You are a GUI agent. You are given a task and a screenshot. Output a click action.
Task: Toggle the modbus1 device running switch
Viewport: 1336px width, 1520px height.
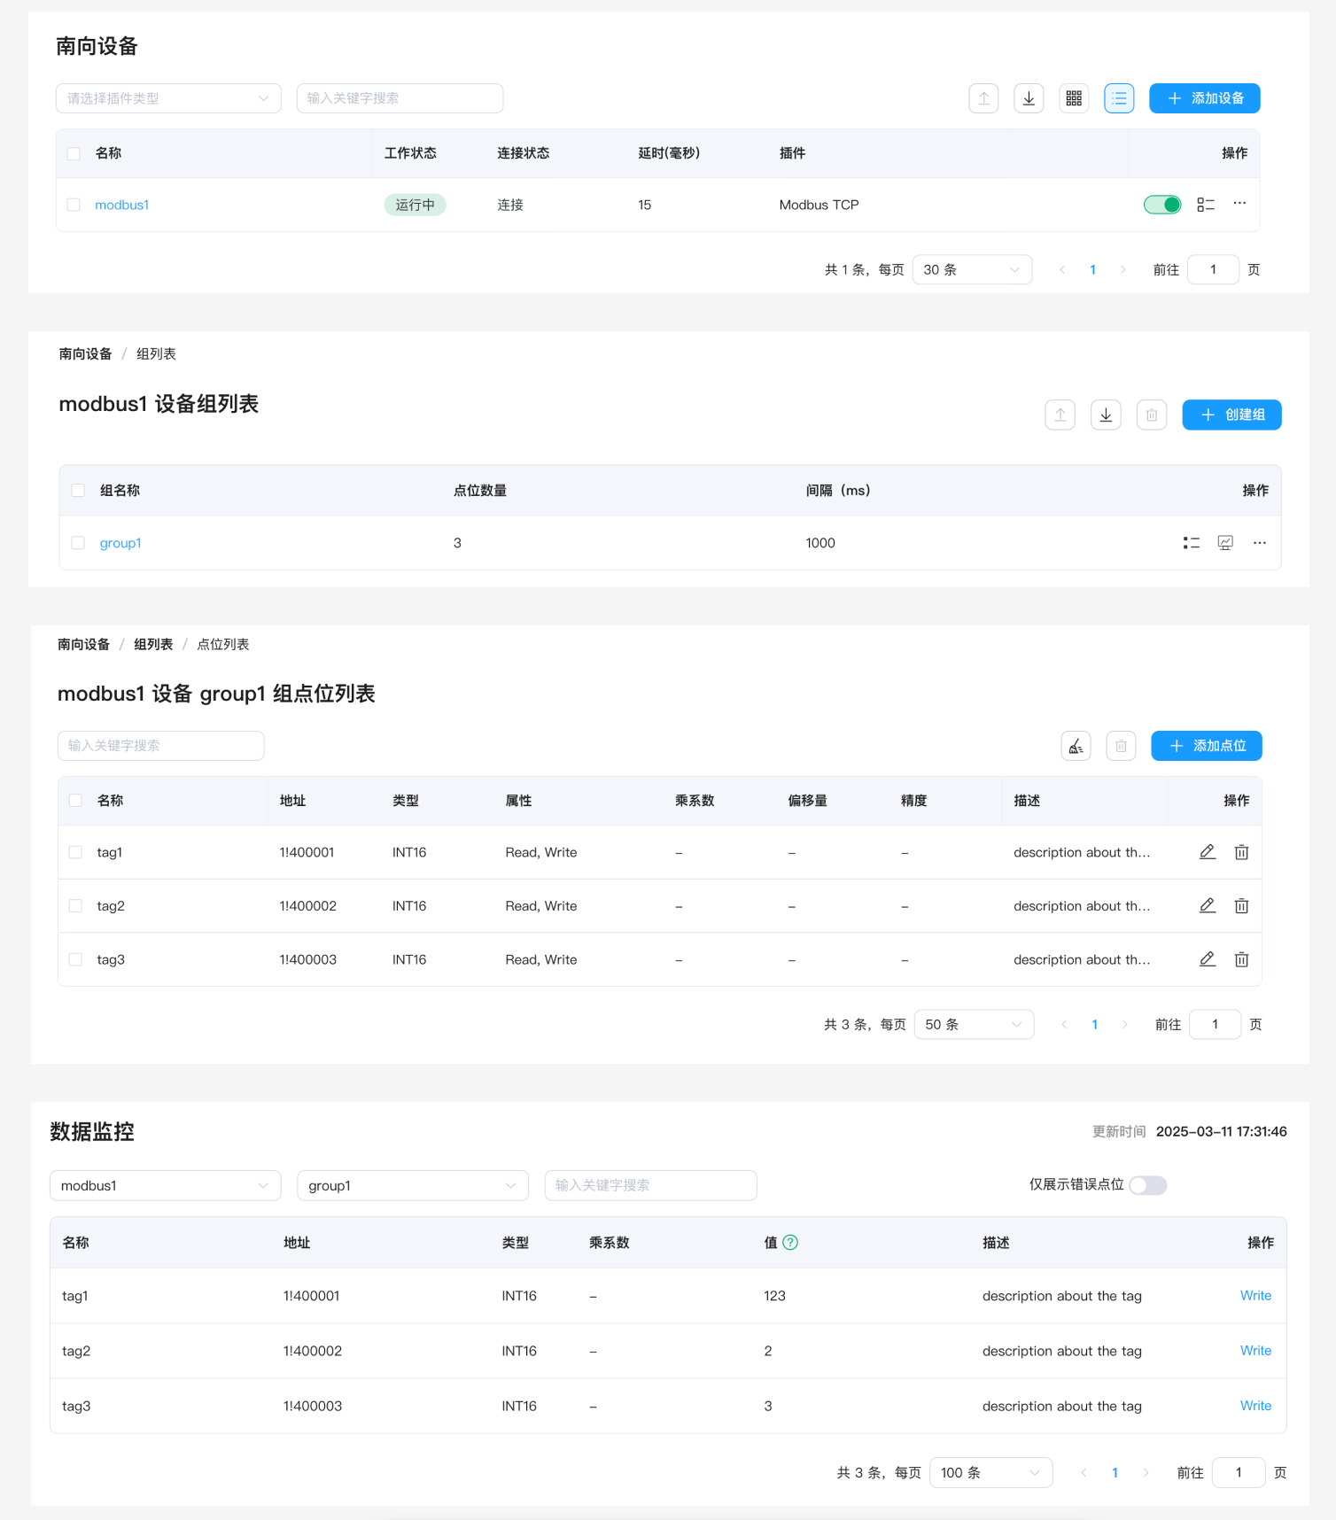click(1162, 205)
